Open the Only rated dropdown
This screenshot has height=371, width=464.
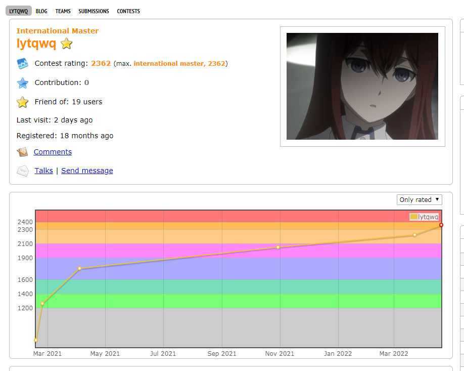[420, 200]
